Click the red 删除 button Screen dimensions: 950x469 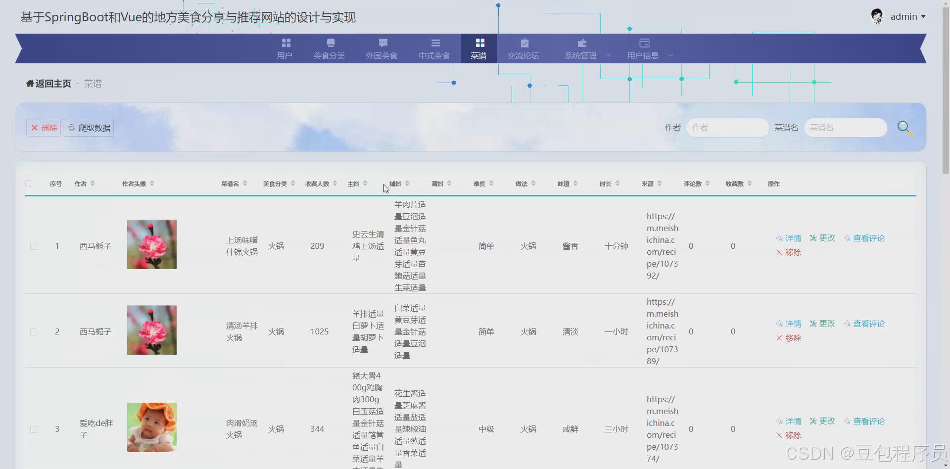tap(44, 128)
